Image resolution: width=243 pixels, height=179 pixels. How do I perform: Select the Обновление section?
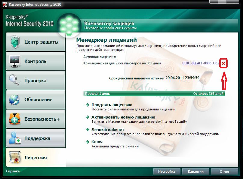point(36,100)
